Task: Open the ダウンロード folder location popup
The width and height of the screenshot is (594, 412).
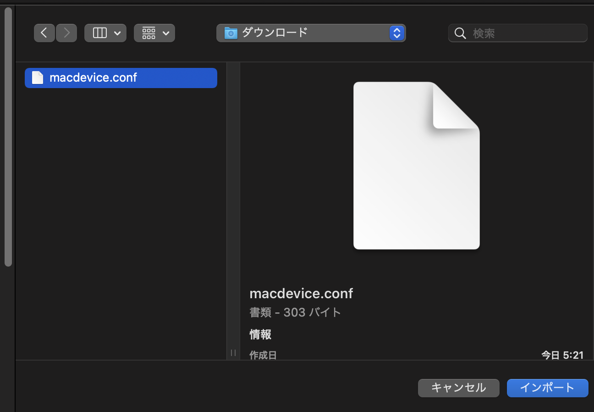Action: [x=311, y=33]
